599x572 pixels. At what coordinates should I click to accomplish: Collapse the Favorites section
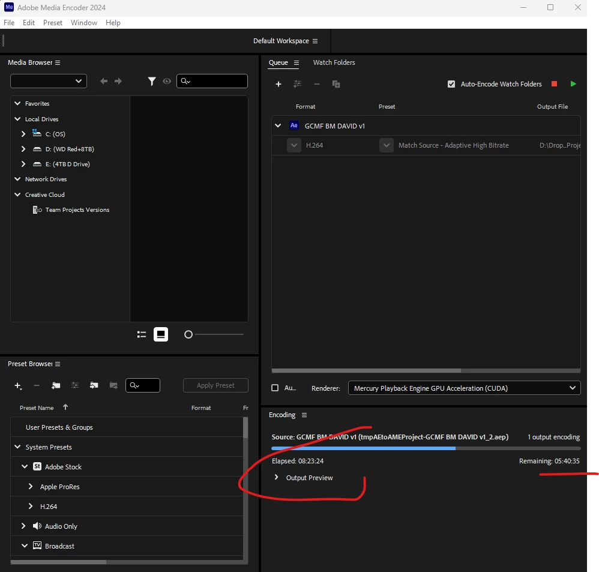point(17,103)
